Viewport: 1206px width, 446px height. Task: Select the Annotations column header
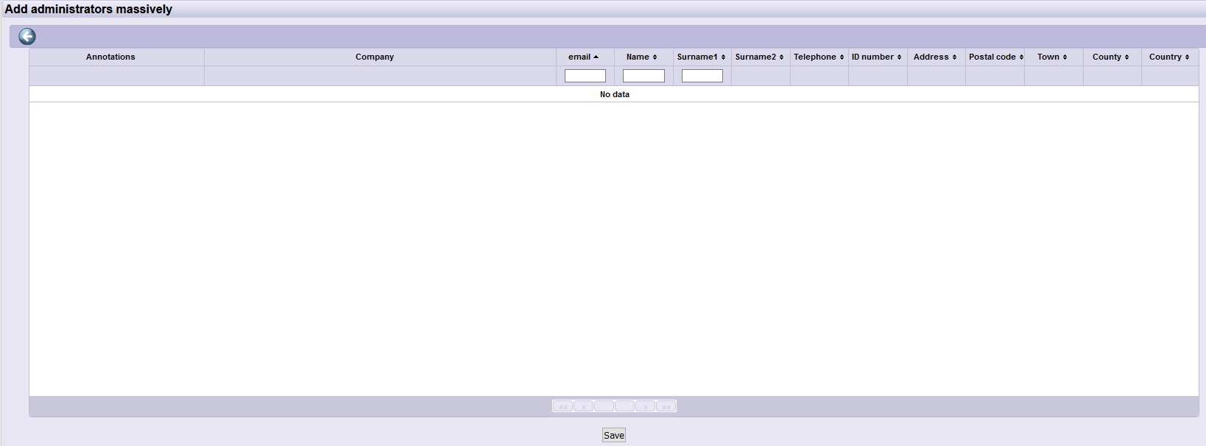(110, 57)
